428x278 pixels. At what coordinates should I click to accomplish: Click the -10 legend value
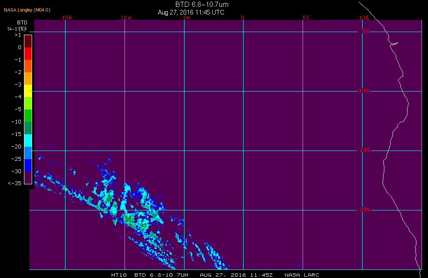click(16, 122)
